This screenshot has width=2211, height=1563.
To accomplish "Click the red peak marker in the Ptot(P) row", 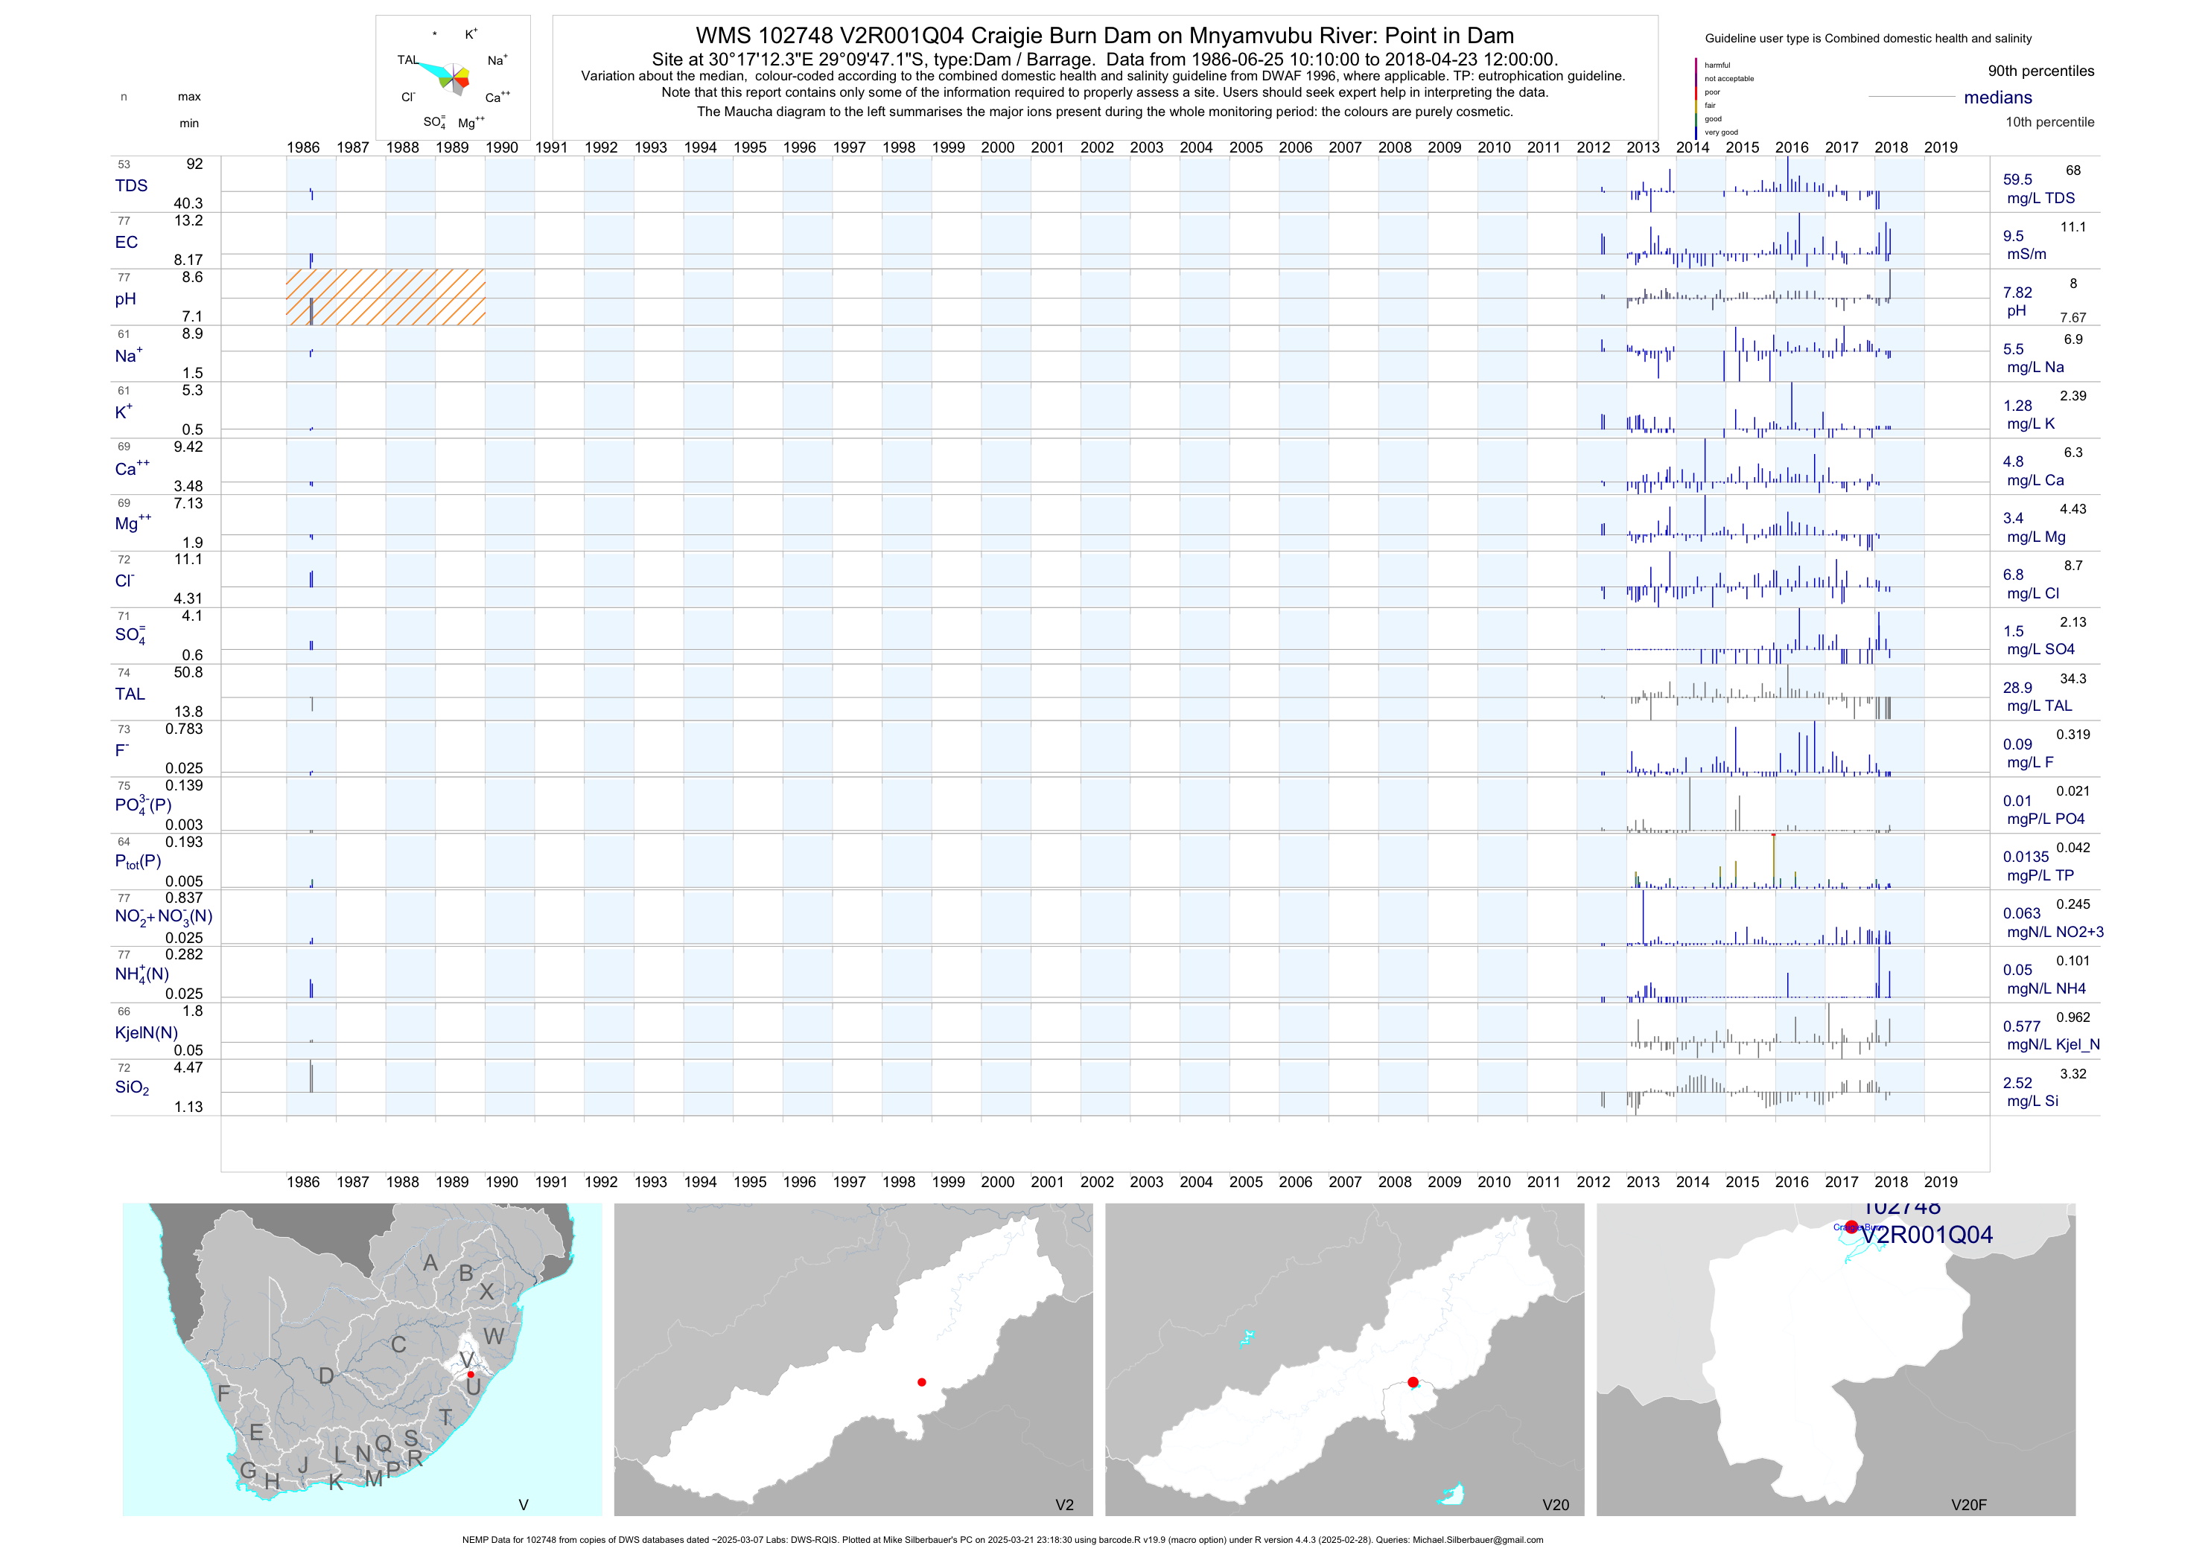I will point(1774,835).
